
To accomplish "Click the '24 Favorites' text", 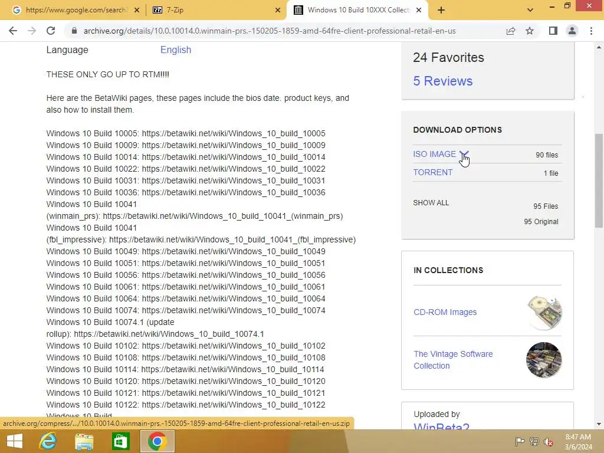I will (448, 57).
